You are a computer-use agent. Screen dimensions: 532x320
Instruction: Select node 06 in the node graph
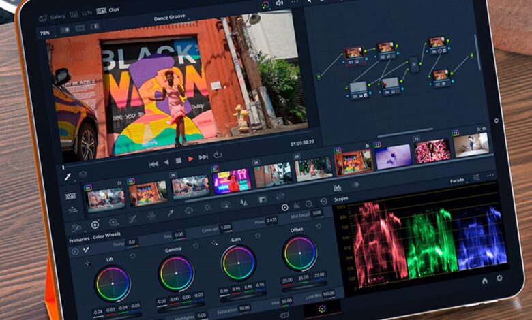(437, 46)
